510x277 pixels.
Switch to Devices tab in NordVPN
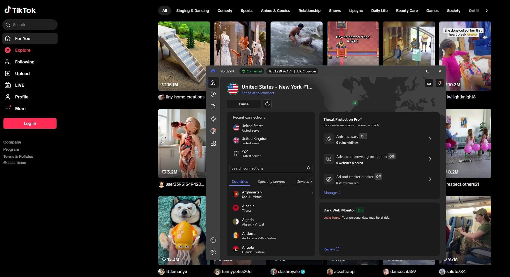pyautogui.click(x=303, y=181)
